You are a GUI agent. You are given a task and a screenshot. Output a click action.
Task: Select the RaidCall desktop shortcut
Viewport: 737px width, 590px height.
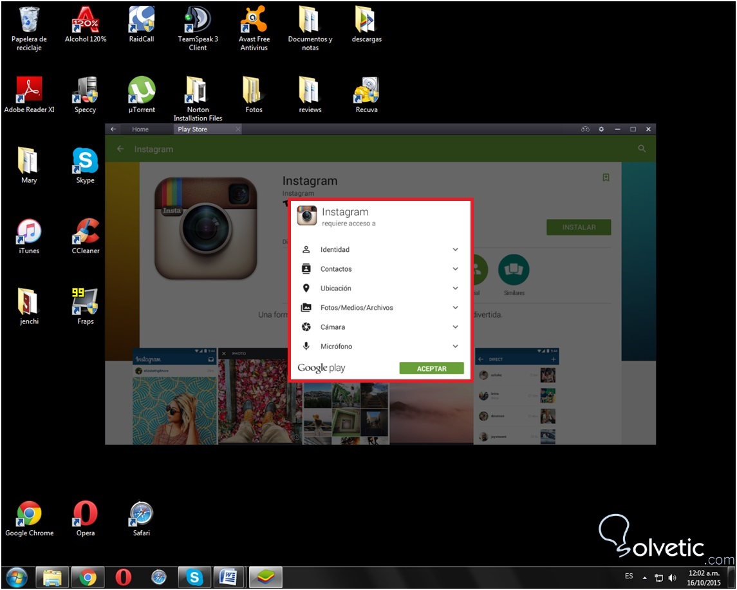[142, 24]
